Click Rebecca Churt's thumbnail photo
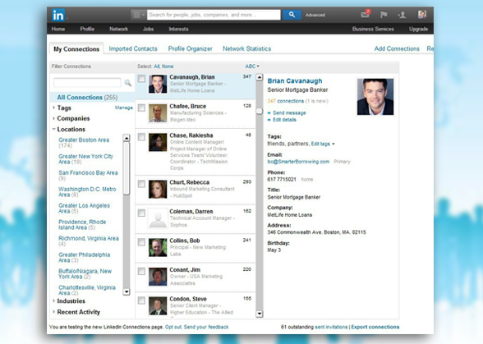Screen dimensions: 483x344 pyautogui.click(x=158, y=189)
